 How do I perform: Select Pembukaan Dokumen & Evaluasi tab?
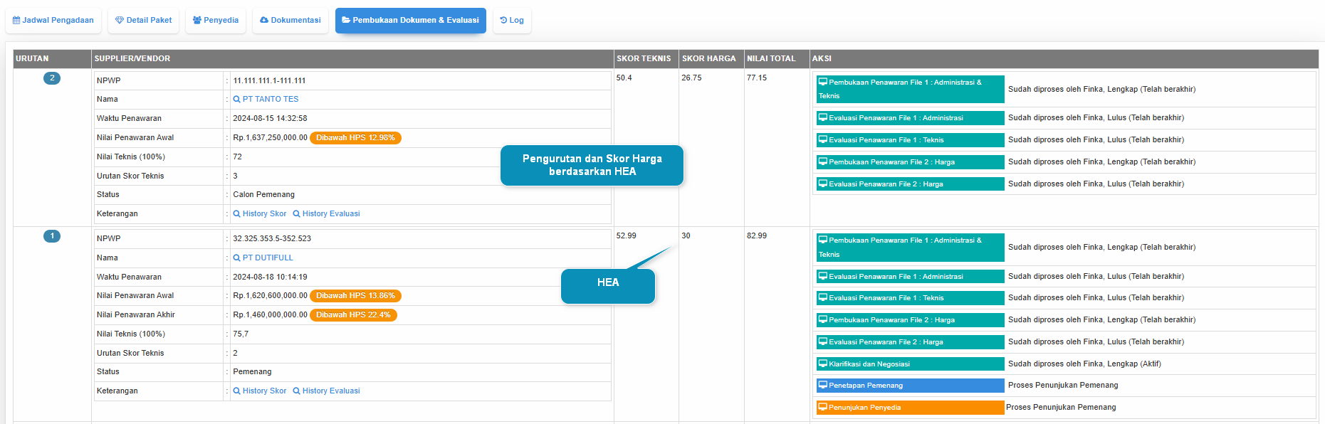coord(411,21)
